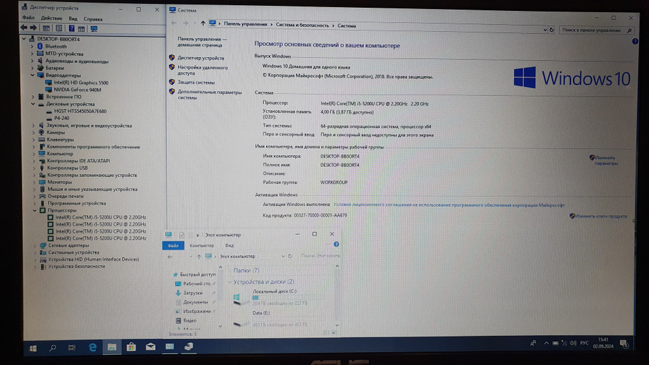The image size is (649, 365).
Task: Open the address bar history dropdown in System window
Action: [x=545, y=30]
